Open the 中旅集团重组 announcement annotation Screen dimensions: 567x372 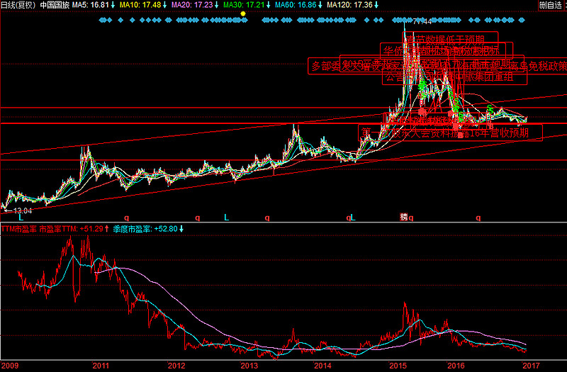[455, 77]
